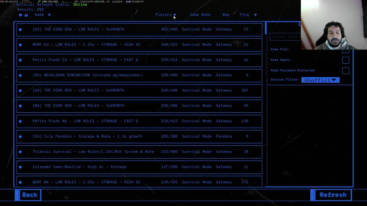Viewport: 367px width, 206px height.
Task: Select the (RU) MEGALODON DOMINATION server name
Action: pyautogui.click(x=87, y=75)
